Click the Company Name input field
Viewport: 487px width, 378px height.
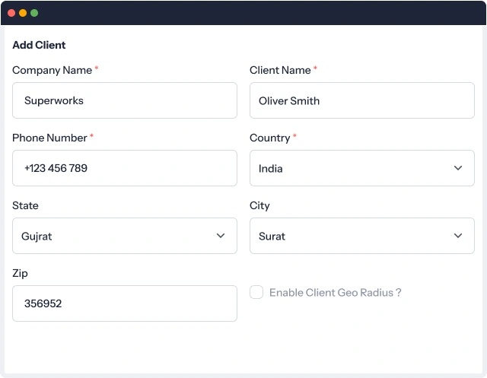[x=125, y=100]
